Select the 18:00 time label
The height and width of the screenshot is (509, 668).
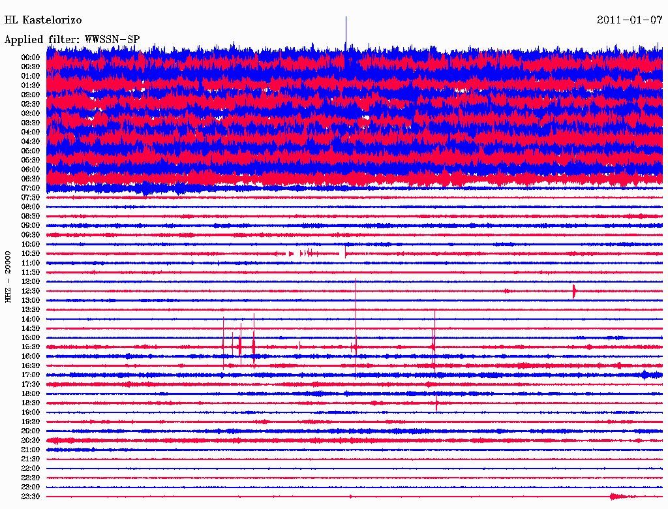pos(31,393)
